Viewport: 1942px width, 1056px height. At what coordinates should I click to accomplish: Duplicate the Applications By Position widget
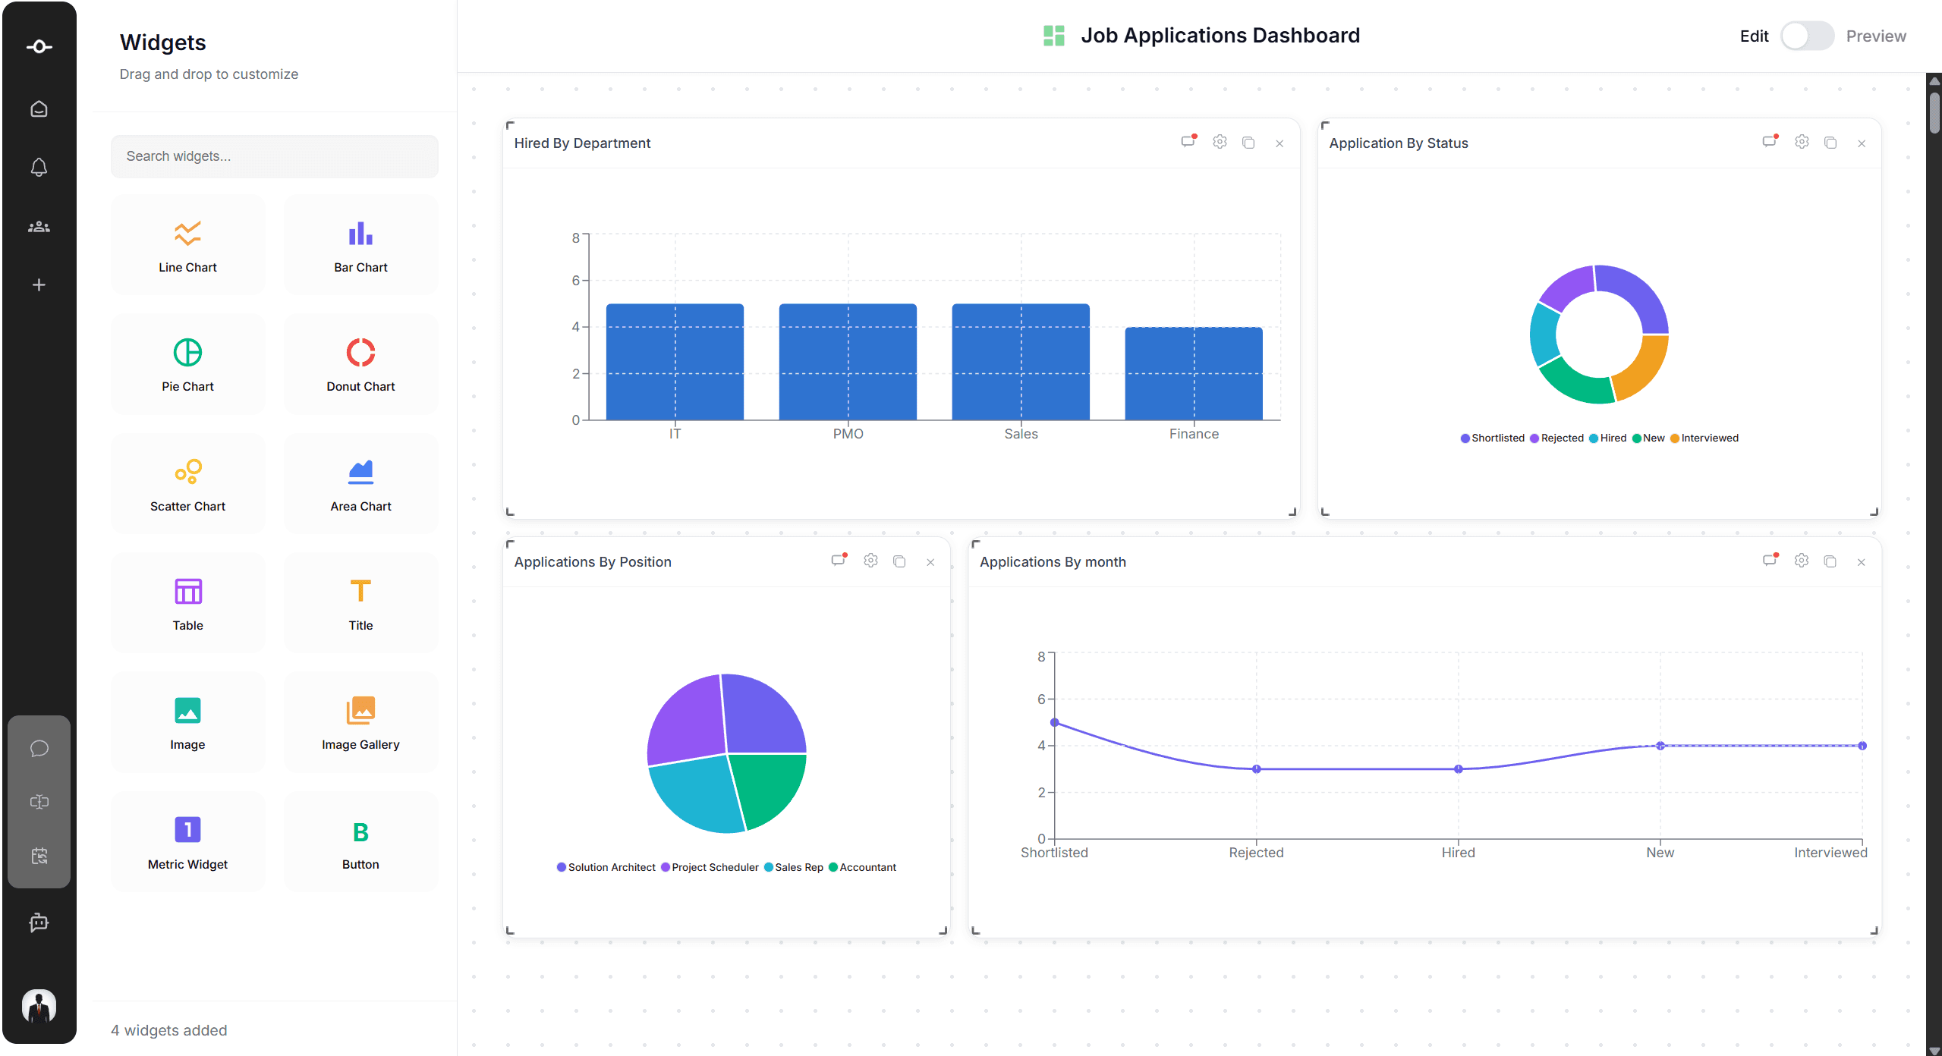[899, 561]
